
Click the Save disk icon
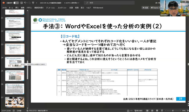22,3
